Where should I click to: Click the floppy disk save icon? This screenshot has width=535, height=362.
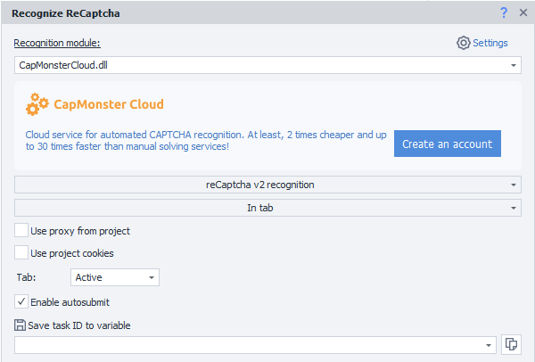pyautogui.click(x=21, y=325)
